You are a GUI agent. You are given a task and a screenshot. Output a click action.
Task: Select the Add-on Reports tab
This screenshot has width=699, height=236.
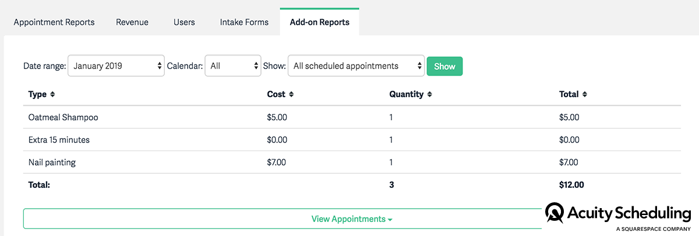[319, 22]
